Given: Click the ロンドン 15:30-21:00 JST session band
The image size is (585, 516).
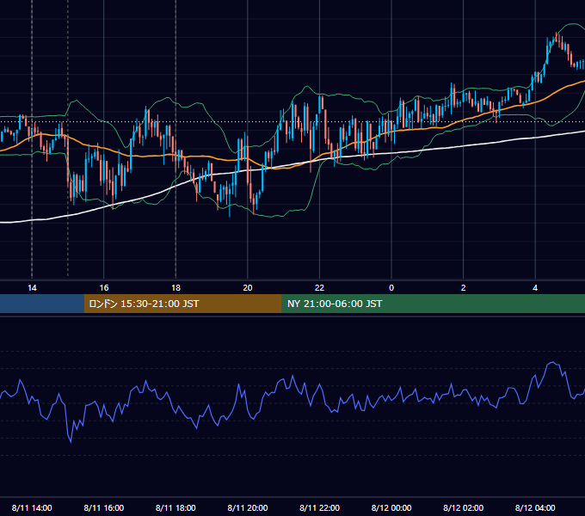Looking at the screenshot, I should pos(182,304).
